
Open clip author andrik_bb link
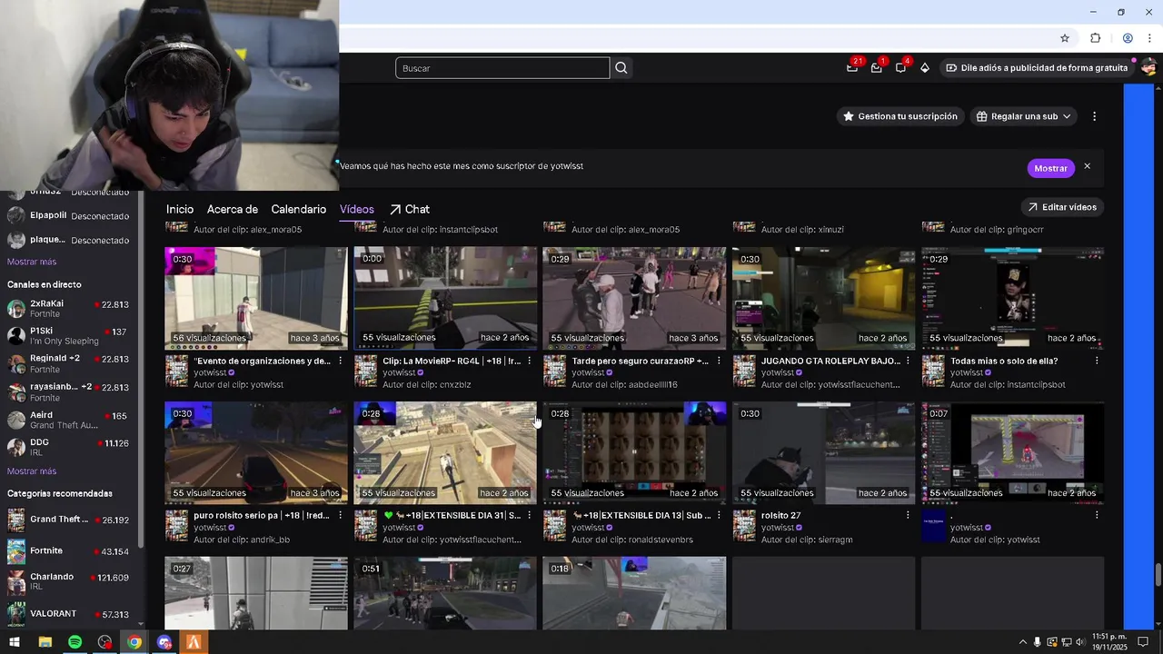pos(265,540)
